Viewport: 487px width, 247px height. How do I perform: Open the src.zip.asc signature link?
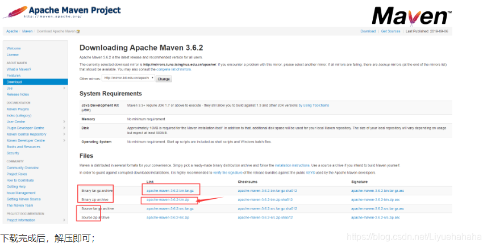(376, 218)
